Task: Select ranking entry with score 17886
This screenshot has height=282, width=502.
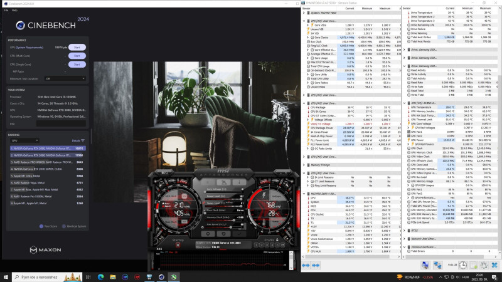Action: (x=48, y=155)
